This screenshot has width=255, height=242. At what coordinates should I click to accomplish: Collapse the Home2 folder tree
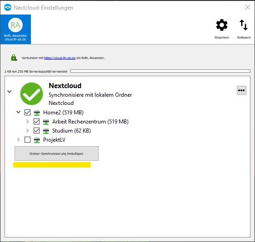18,112
